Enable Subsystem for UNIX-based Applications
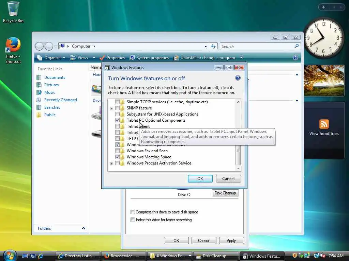This screenshot has height=261, width=349. click(x=117, y=114)
